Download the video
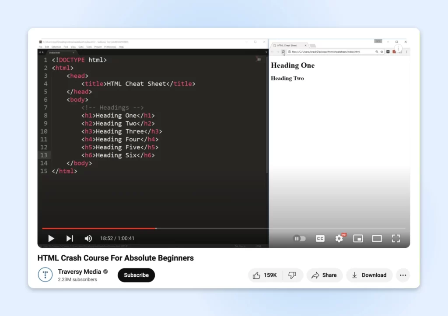The width and height of the screenshot is (448, 316). pyautogui.click(x=369, y=275)
